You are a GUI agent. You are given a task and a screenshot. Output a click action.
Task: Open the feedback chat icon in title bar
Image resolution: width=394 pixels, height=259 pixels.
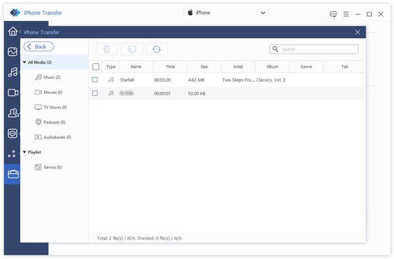click(x=333, y=14)
